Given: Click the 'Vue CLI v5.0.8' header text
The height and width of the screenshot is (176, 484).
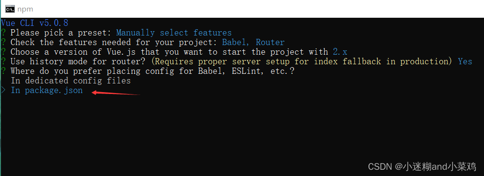Looking at the screenshot, I should pyautogui.click(x=35, y=23).
